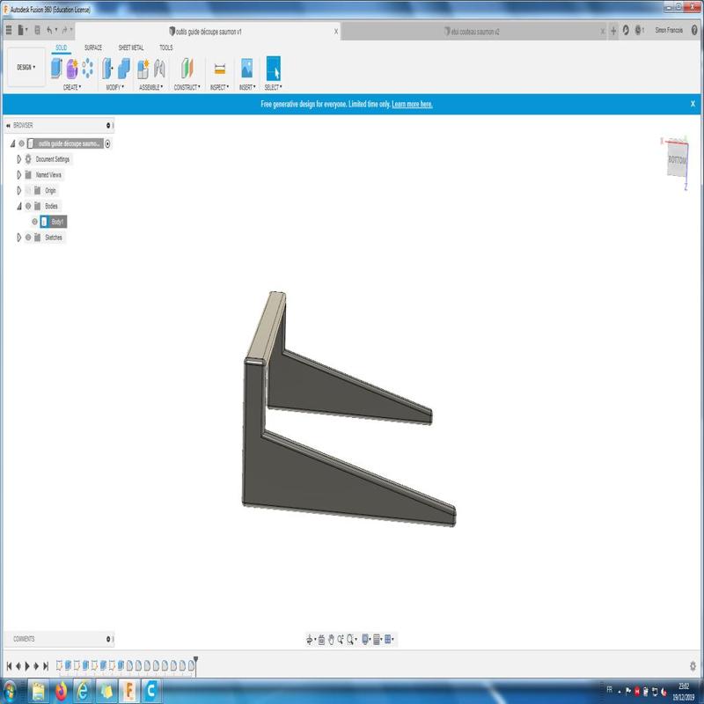Expand the Origin folder node
The image size is (704, 704).
click(18, 190)
